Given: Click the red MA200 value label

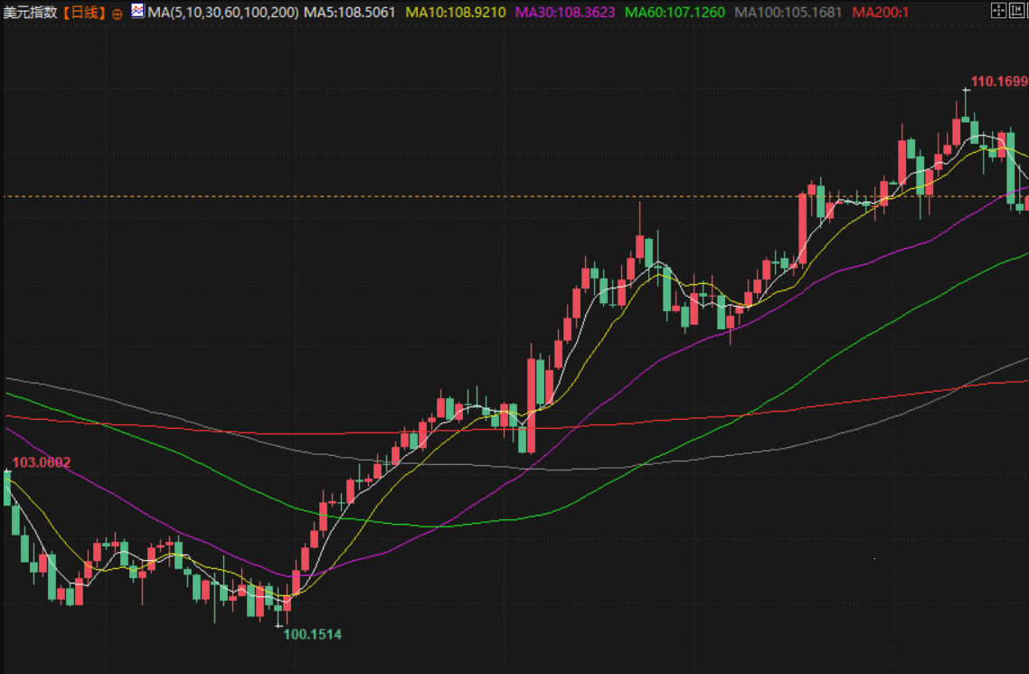Looking at the screenshot, I should point(880,13).
